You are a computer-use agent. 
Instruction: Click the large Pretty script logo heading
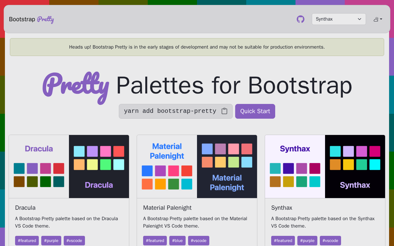click(x=76, y=87)
